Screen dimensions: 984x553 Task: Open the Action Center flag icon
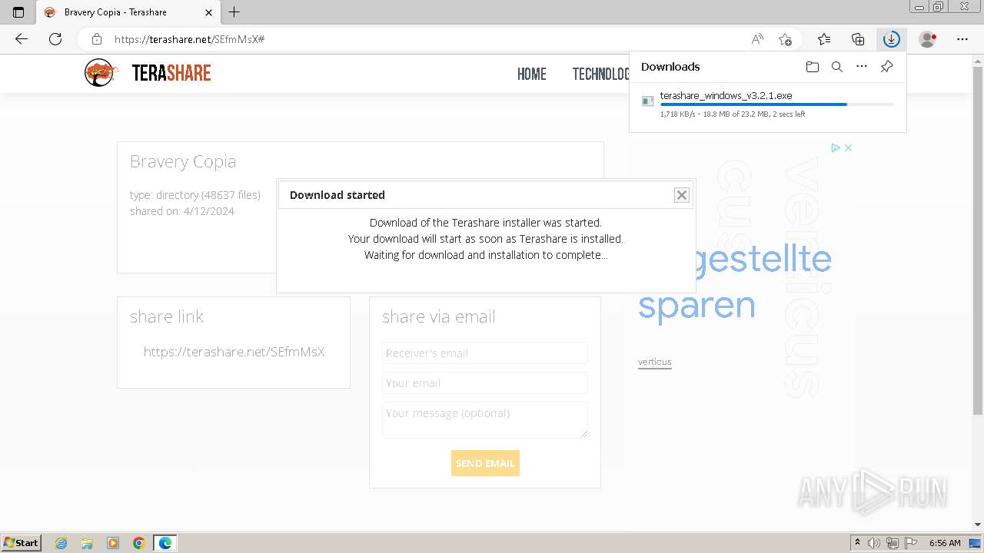coord(911,543)
